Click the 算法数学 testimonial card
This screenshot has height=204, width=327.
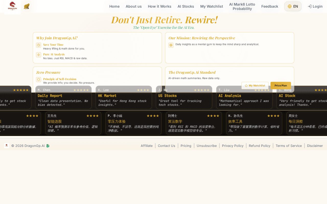[x=194, y=123]
